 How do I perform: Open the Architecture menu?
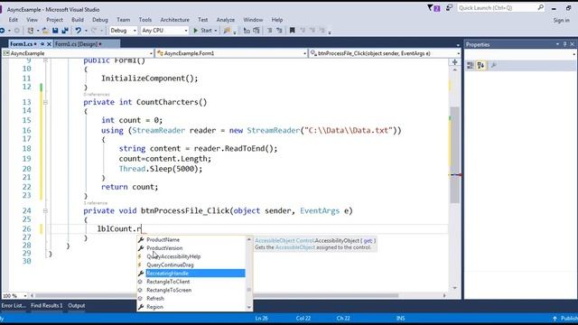tap(174, 20)
